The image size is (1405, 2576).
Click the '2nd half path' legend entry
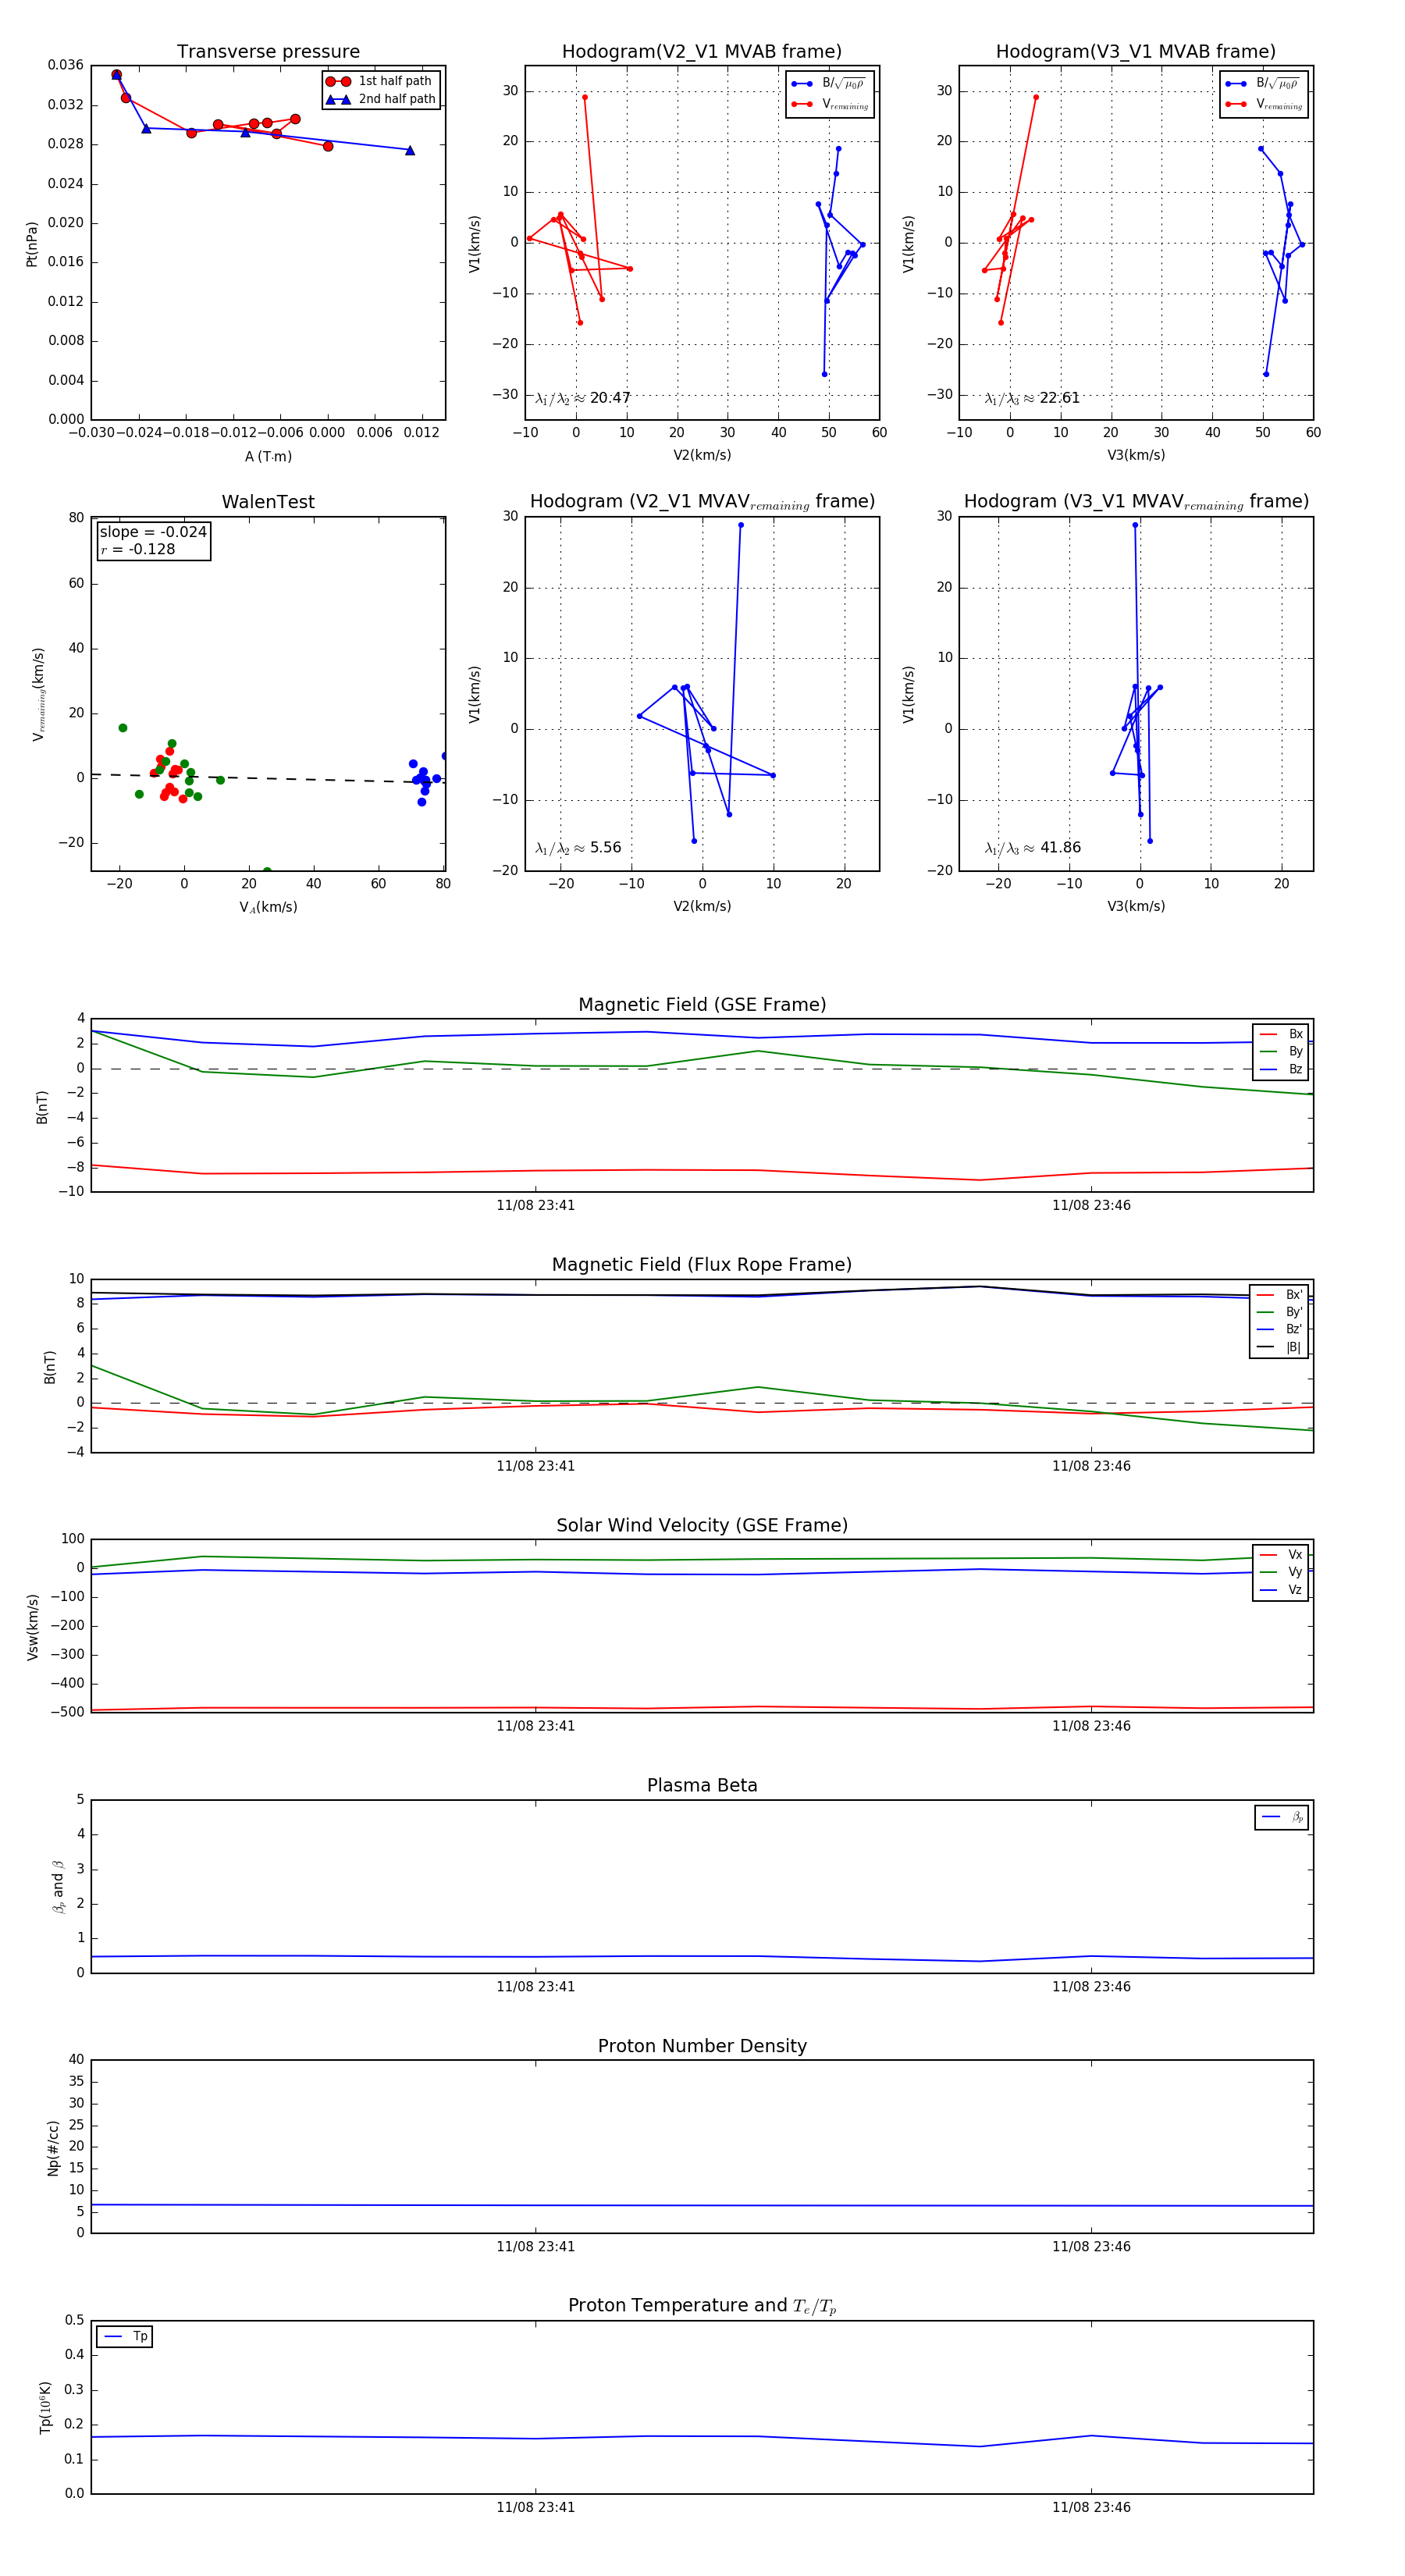tap(381, 99)
